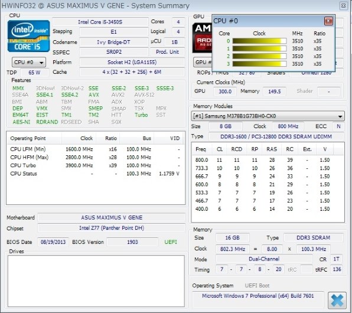The height and width of the screenshot is (313, 352).
Task: Click Core 1 clock bar
Action: pos(259,49)
